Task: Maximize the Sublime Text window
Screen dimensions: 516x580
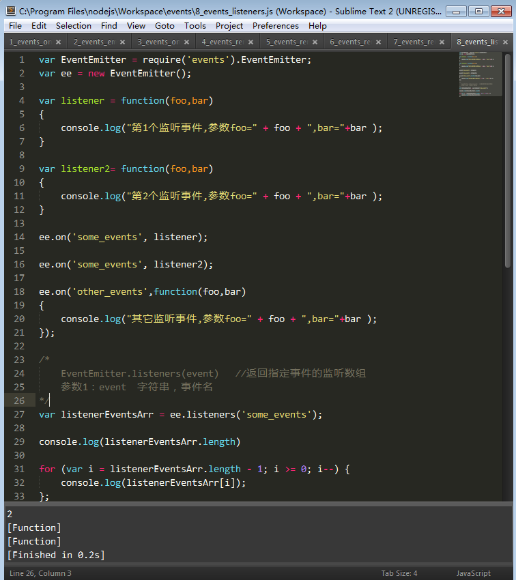Action: pos(478,12)
